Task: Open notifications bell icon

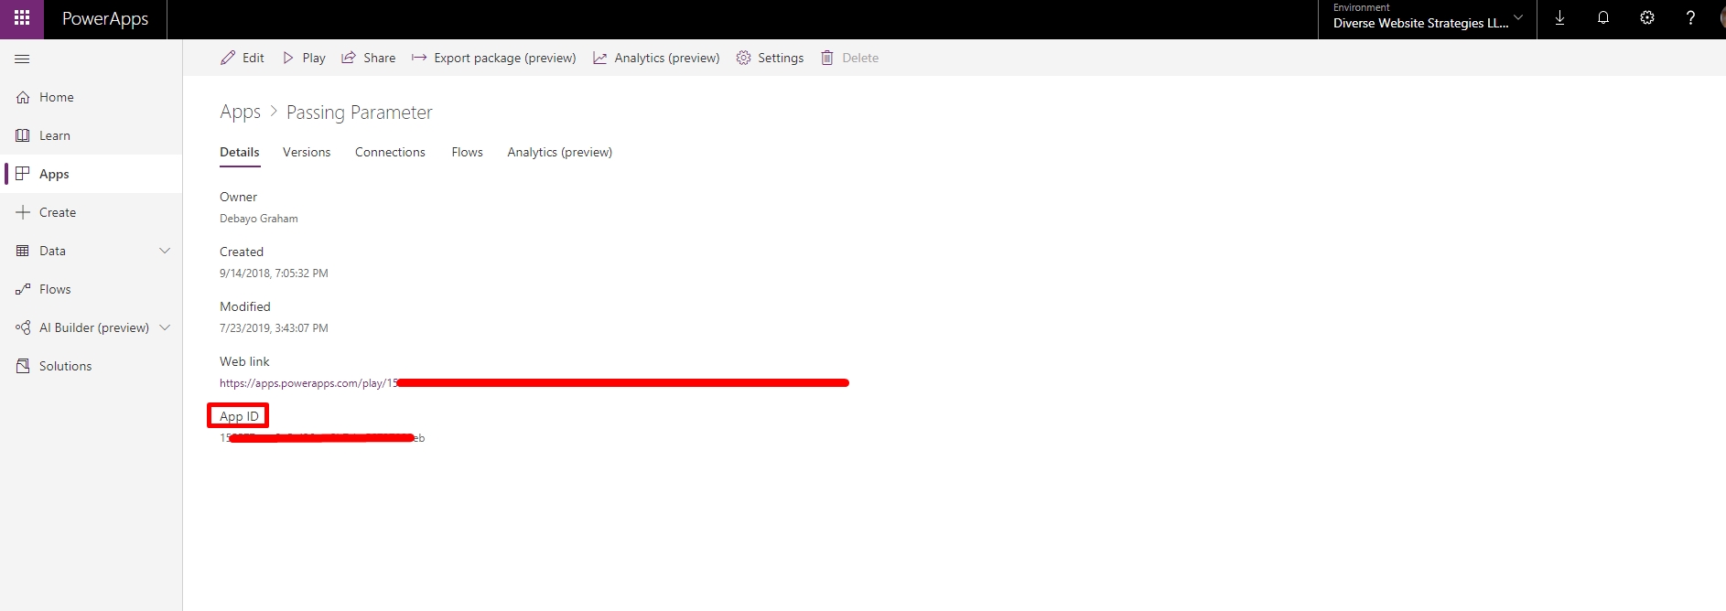Action: click(1603, 18)
